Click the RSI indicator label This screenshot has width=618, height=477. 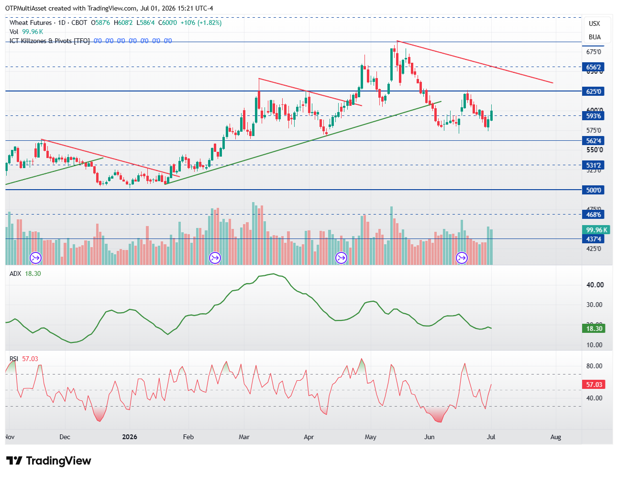[x=14, y=359]
